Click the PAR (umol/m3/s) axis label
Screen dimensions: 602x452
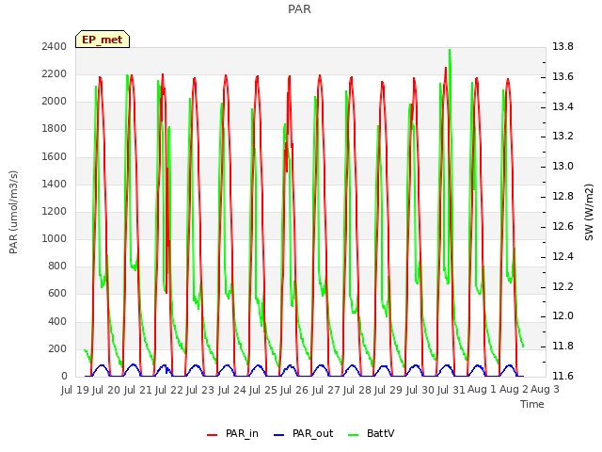click(x=13, y=212)
